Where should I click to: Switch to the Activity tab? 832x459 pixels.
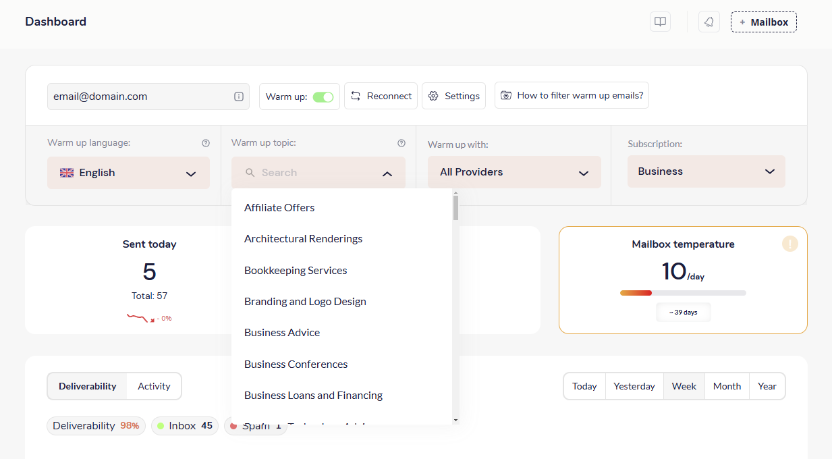154,386
